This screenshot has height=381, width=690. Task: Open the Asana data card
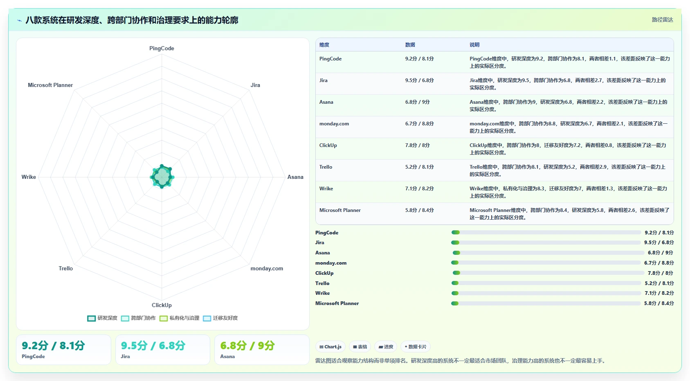(262, 350)
